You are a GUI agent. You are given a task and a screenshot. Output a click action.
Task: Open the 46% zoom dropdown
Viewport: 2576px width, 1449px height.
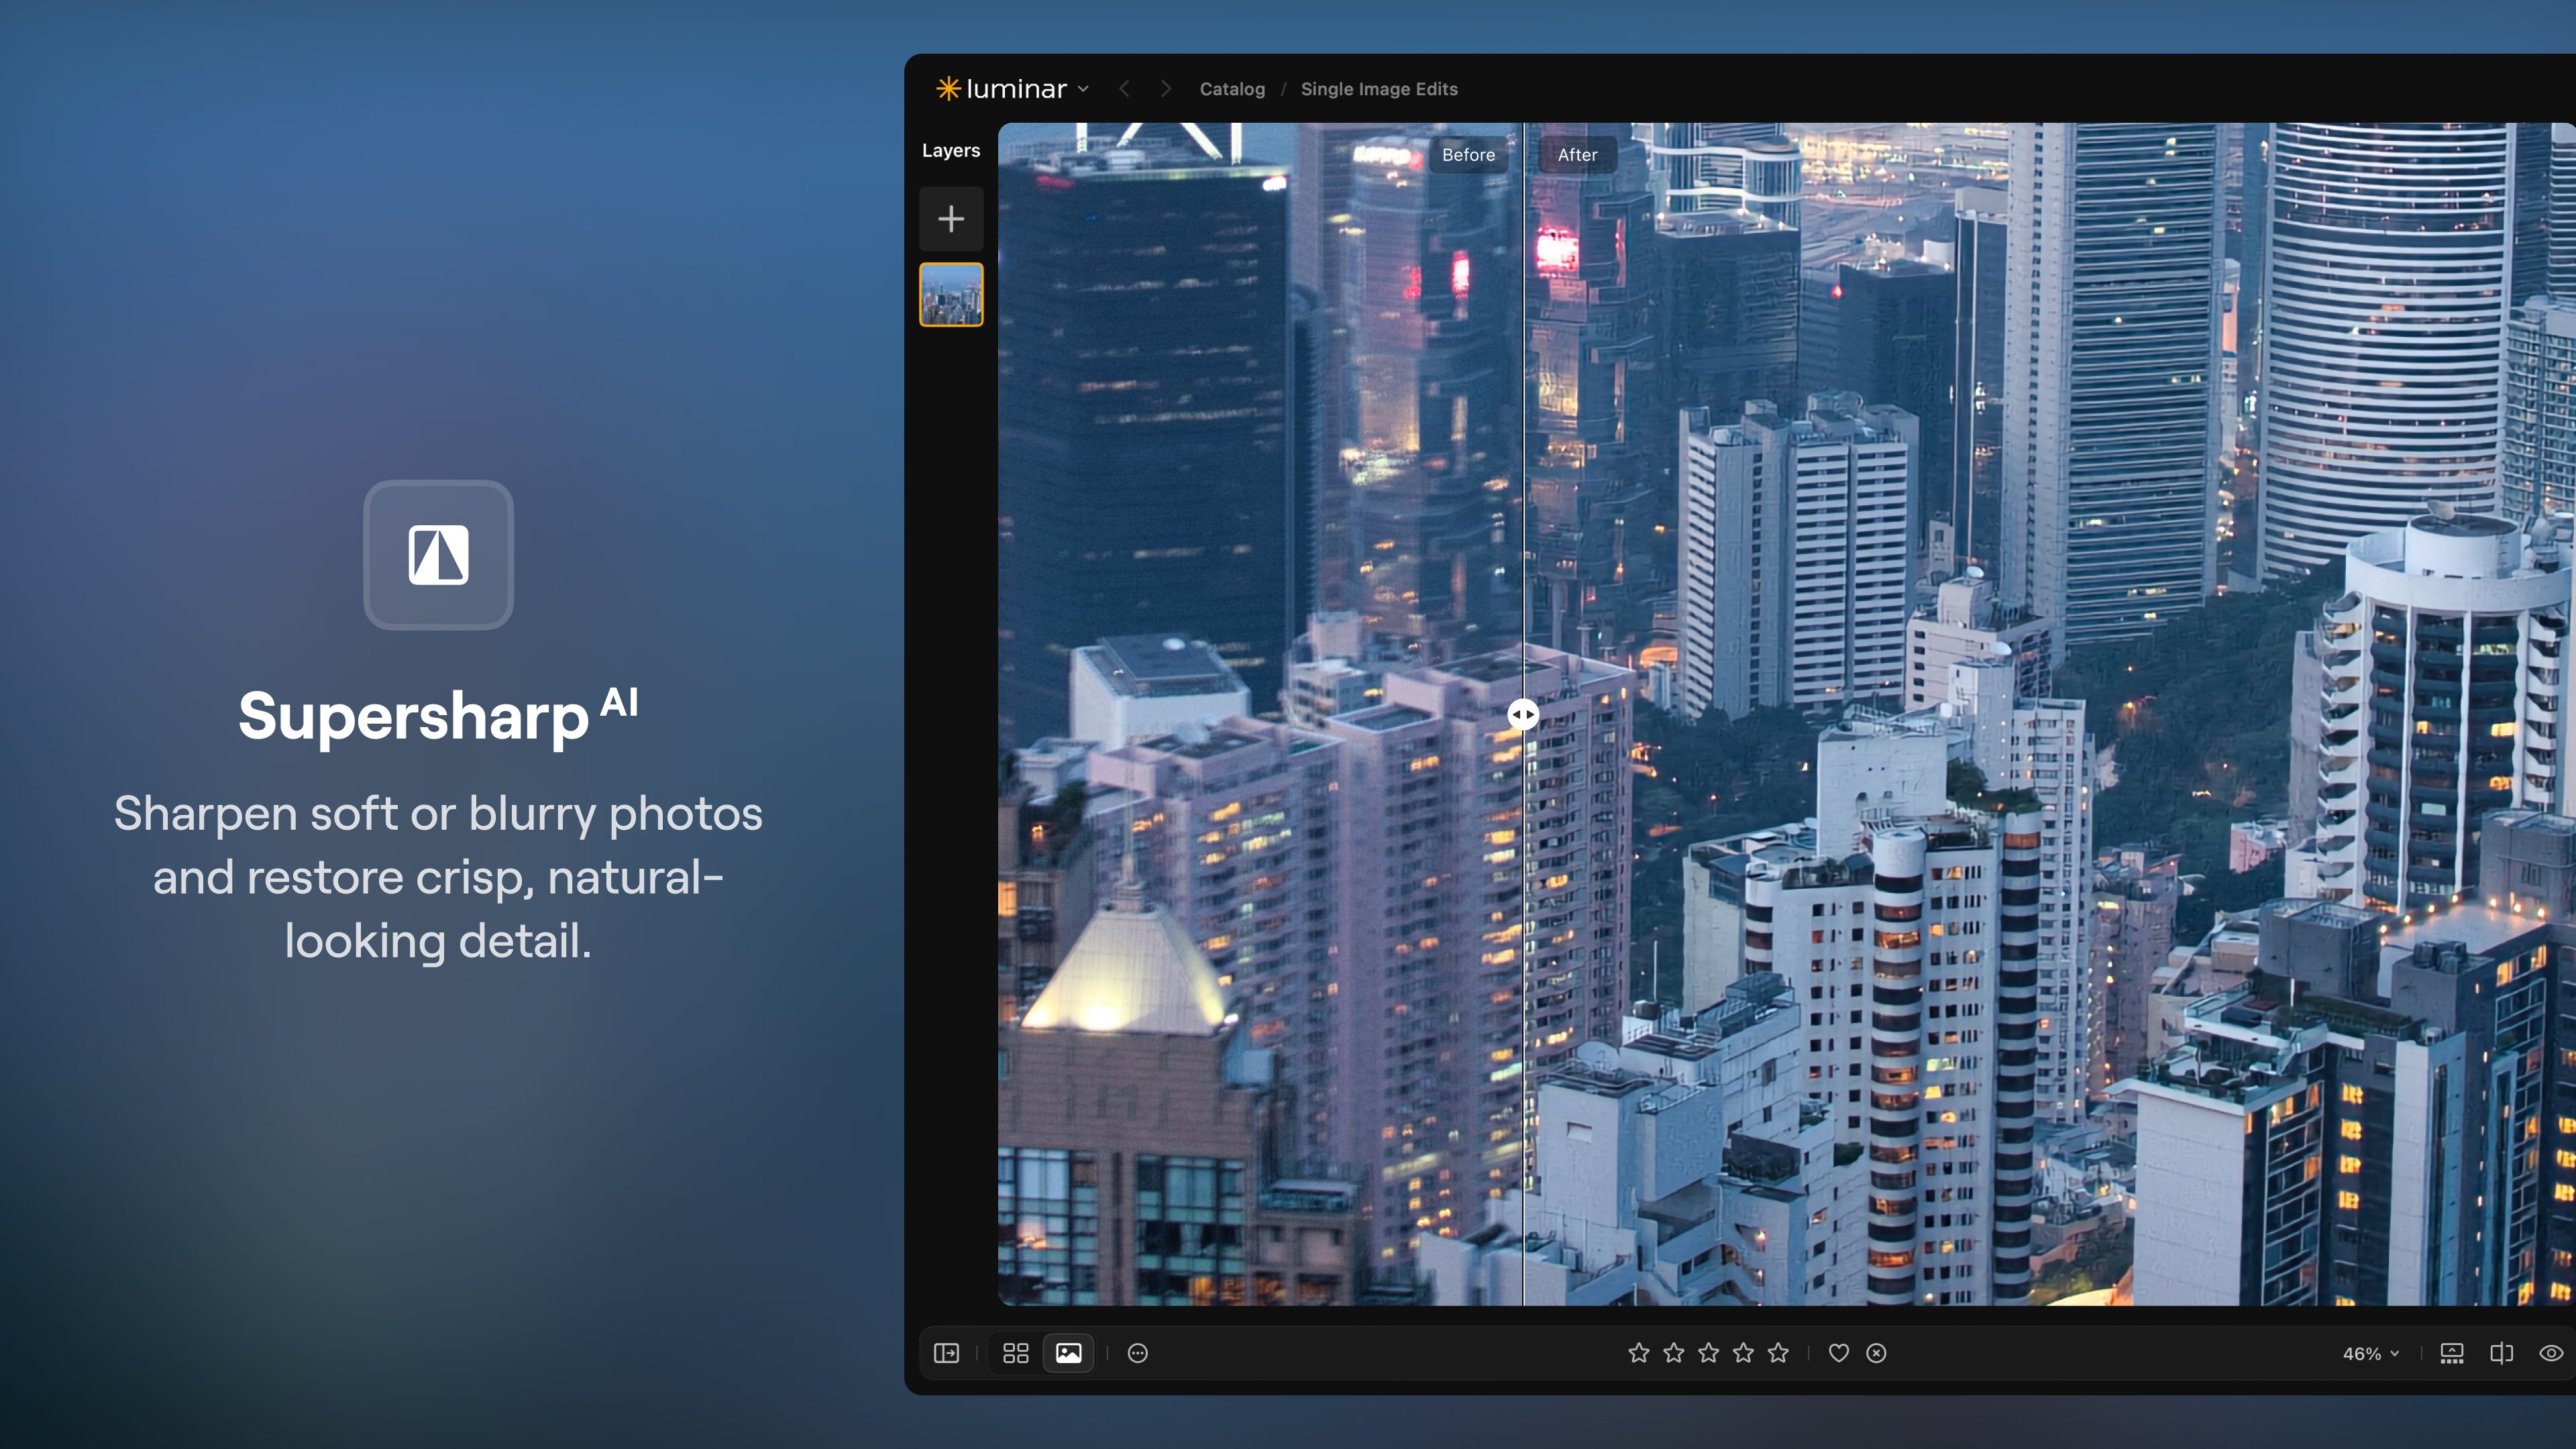pyautogui.click(x=2370, y=1354)
